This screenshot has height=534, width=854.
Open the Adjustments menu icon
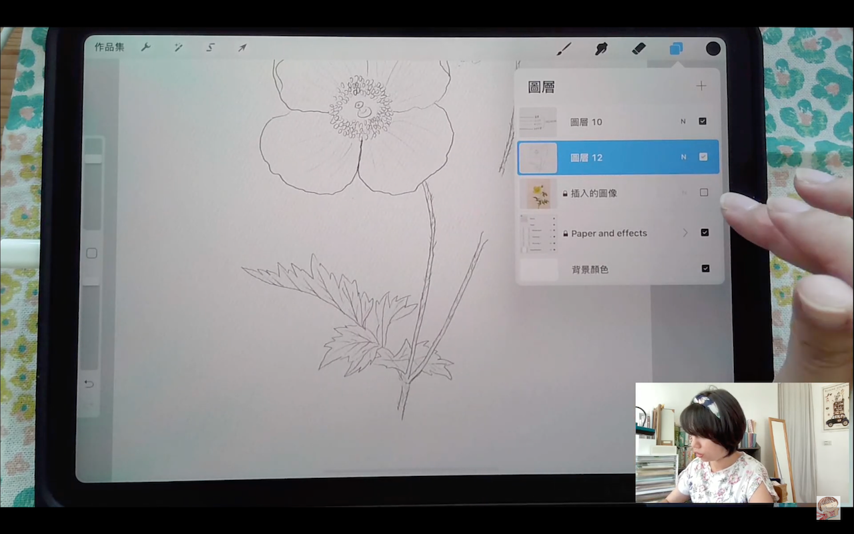coord(177,47)
